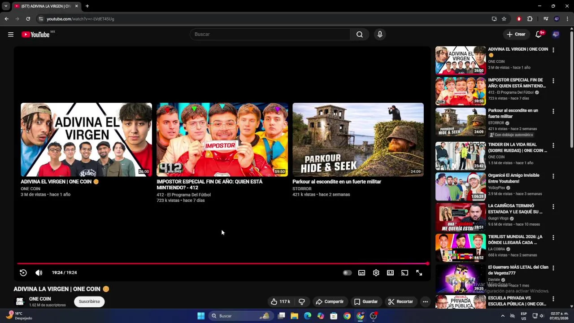
Task: Switch to theater mode
Action: click(x=390, y=273)
